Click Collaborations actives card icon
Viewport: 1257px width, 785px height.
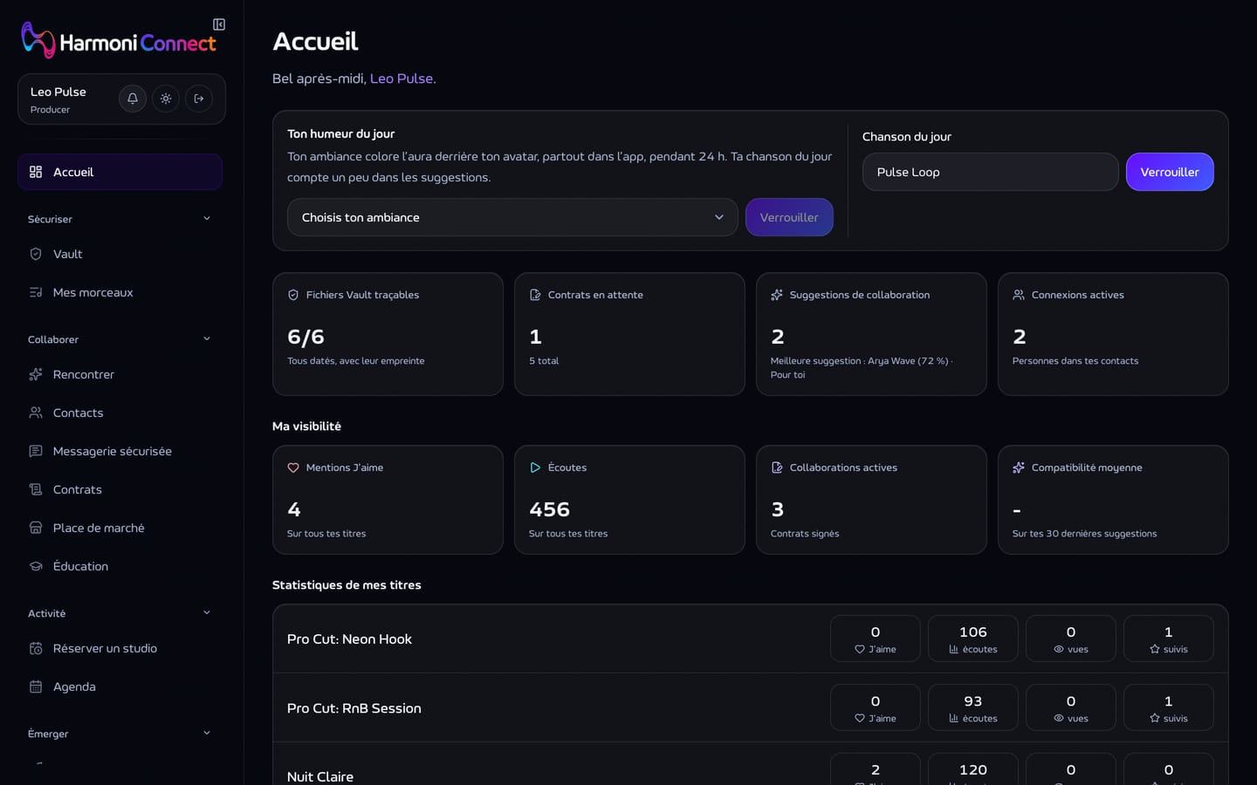777,468
